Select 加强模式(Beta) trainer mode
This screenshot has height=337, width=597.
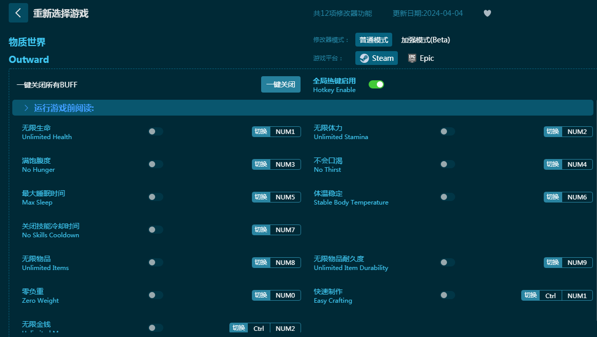pyautogui.click(x=425, y=40)
